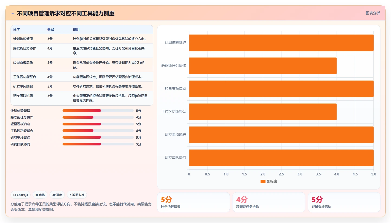The image size is (391, 223).
Task: Click the 工作区功能整合 chart bar
Action: tap(263, 112)
